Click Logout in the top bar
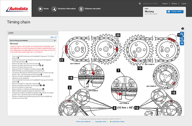 [183, 4]
